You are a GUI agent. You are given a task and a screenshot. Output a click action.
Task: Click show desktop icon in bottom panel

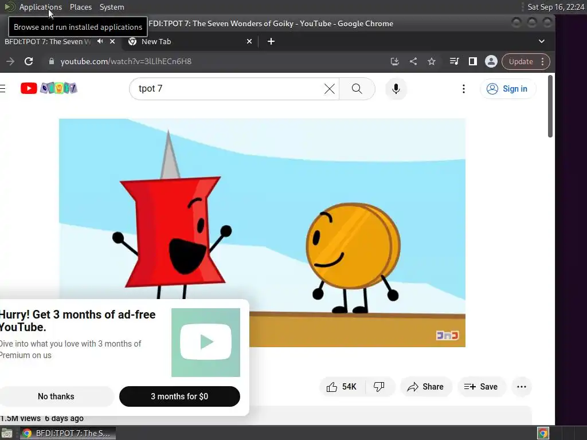(x=7, y=433)
